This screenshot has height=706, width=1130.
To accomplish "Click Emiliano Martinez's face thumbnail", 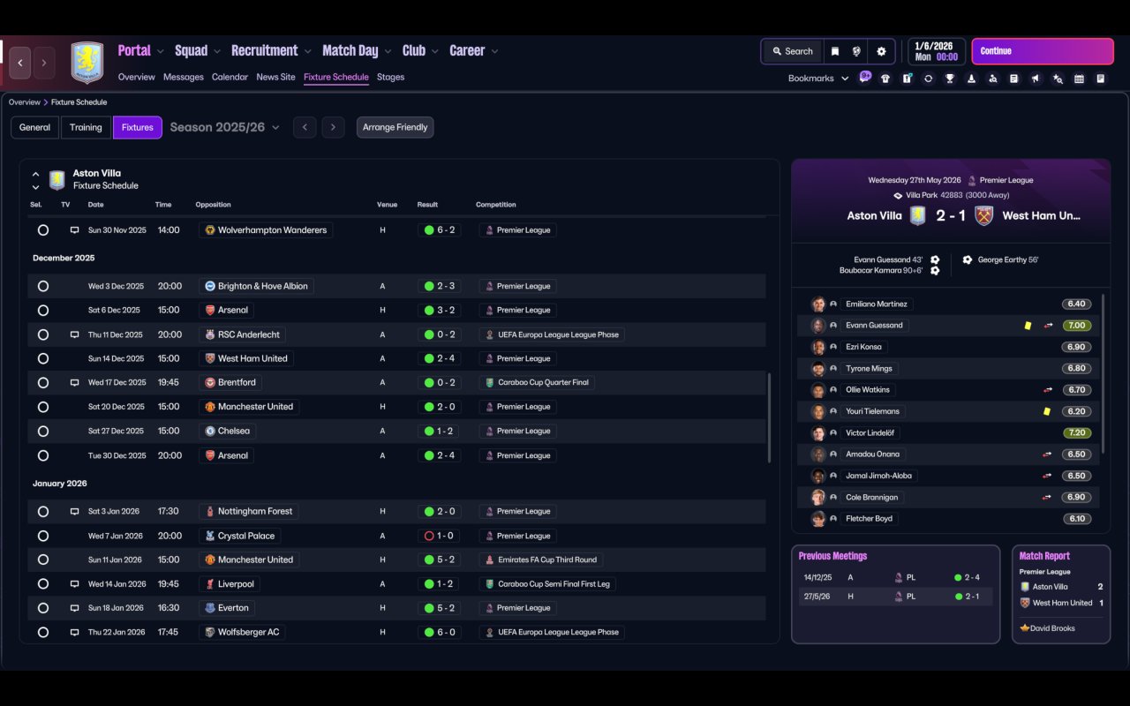I will tap(818, 304).
